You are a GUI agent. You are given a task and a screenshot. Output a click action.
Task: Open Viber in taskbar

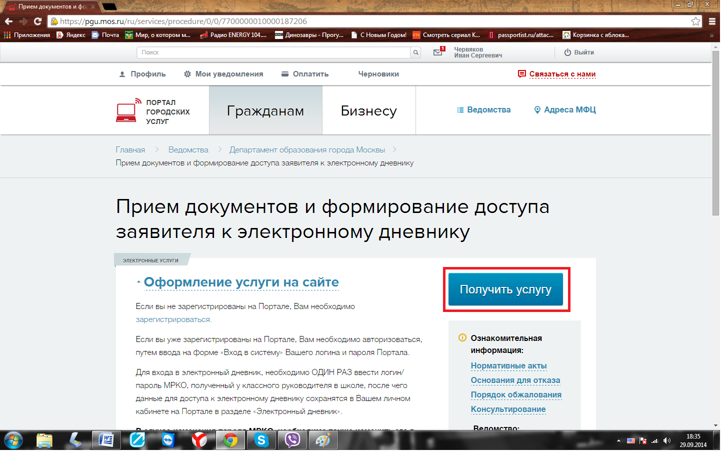(293, 441)
